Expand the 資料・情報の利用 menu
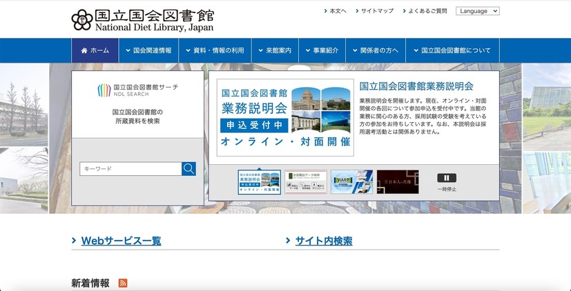Viewport: 571px width, 291px height. pos(215,50)
